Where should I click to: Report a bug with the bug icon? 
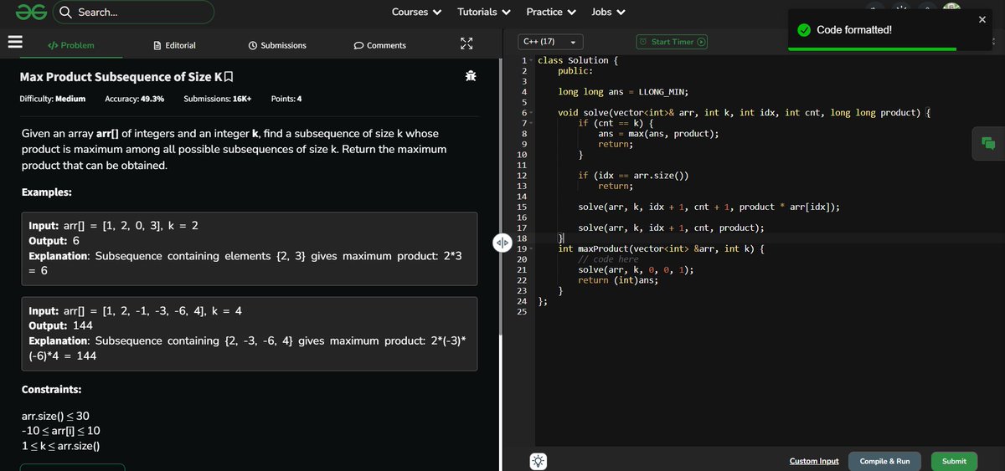point(471,77)
